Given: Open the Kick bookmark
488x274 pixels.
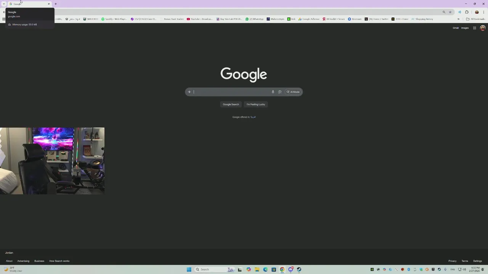Looking at the screenshot, I should coord(291,19).
